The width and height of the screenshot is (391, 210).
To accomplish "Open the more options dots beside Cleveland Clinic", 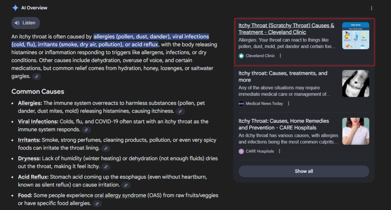I will point(280,56).
